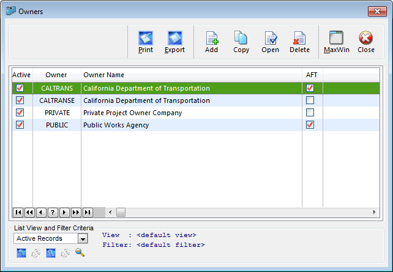
Task: Go back a page of records
Action: click(29, 213)
